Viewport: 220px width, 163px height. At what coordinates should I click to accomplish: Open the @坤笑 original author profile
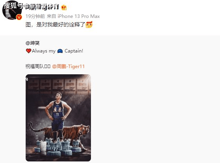[33, 43]
